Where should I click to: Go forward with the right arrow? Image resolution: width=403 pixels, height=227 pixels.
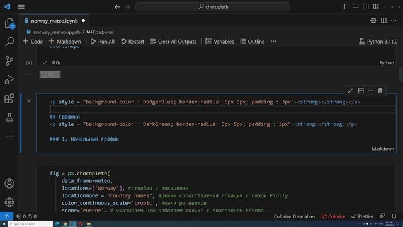(x=128, y=7)
